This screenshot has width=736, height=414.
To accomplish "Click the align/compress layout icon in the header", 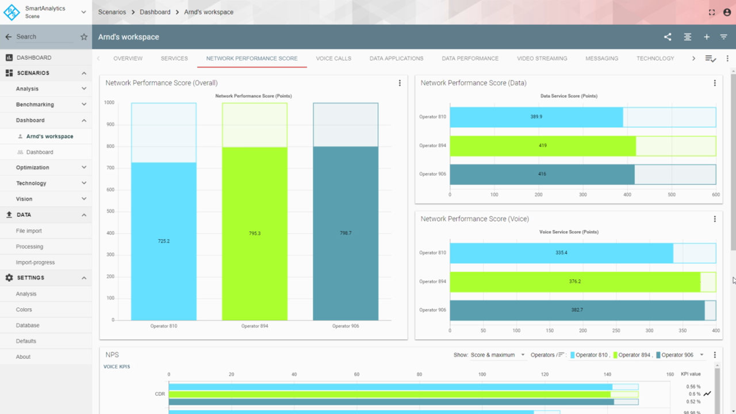I will pos(687,36).
